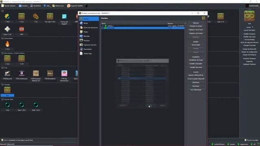Viewport: 260px width, 146px height.
Task: Click Lancer Hors ligne in right panel
Action: tap(249, 30)
